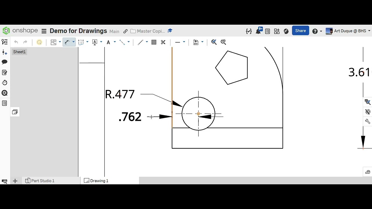Toggle the sheets panel list icon
372x209 pixels.
click(5, 42)
